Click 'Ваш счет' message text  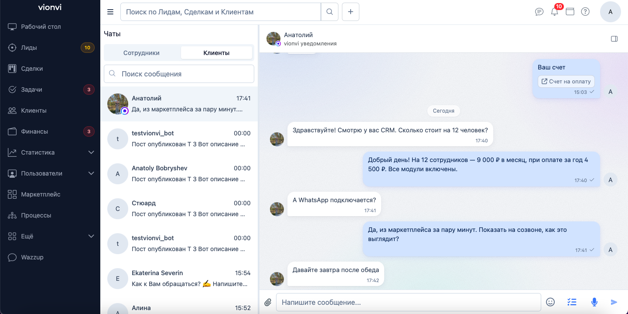552,67
